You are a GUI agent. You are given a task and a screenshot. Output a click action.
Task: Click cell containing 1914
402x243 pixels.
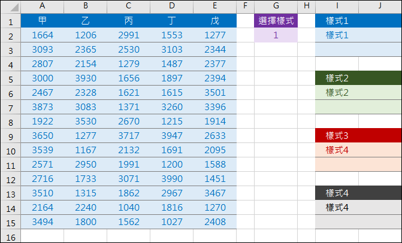click(215, 121)
